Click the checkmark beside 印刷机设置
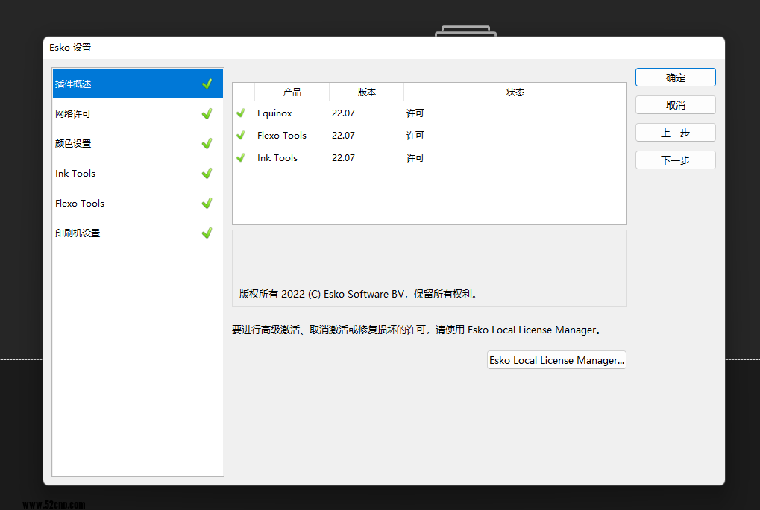760x510 pixels. click(x=207, y=233)
